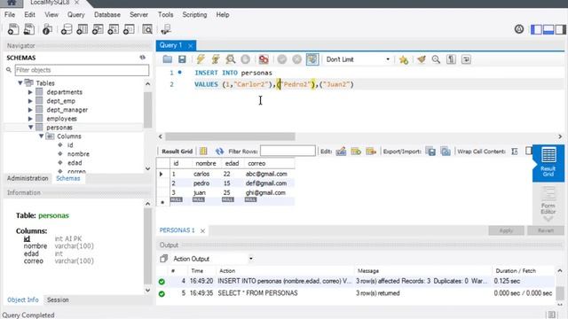The width and height of the screenshot is (568, 319).
Task: Expand the departments table node
Action: click(30, 92)
